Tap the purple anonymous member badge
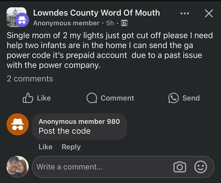Screen dimensions: 221x183 22,21
